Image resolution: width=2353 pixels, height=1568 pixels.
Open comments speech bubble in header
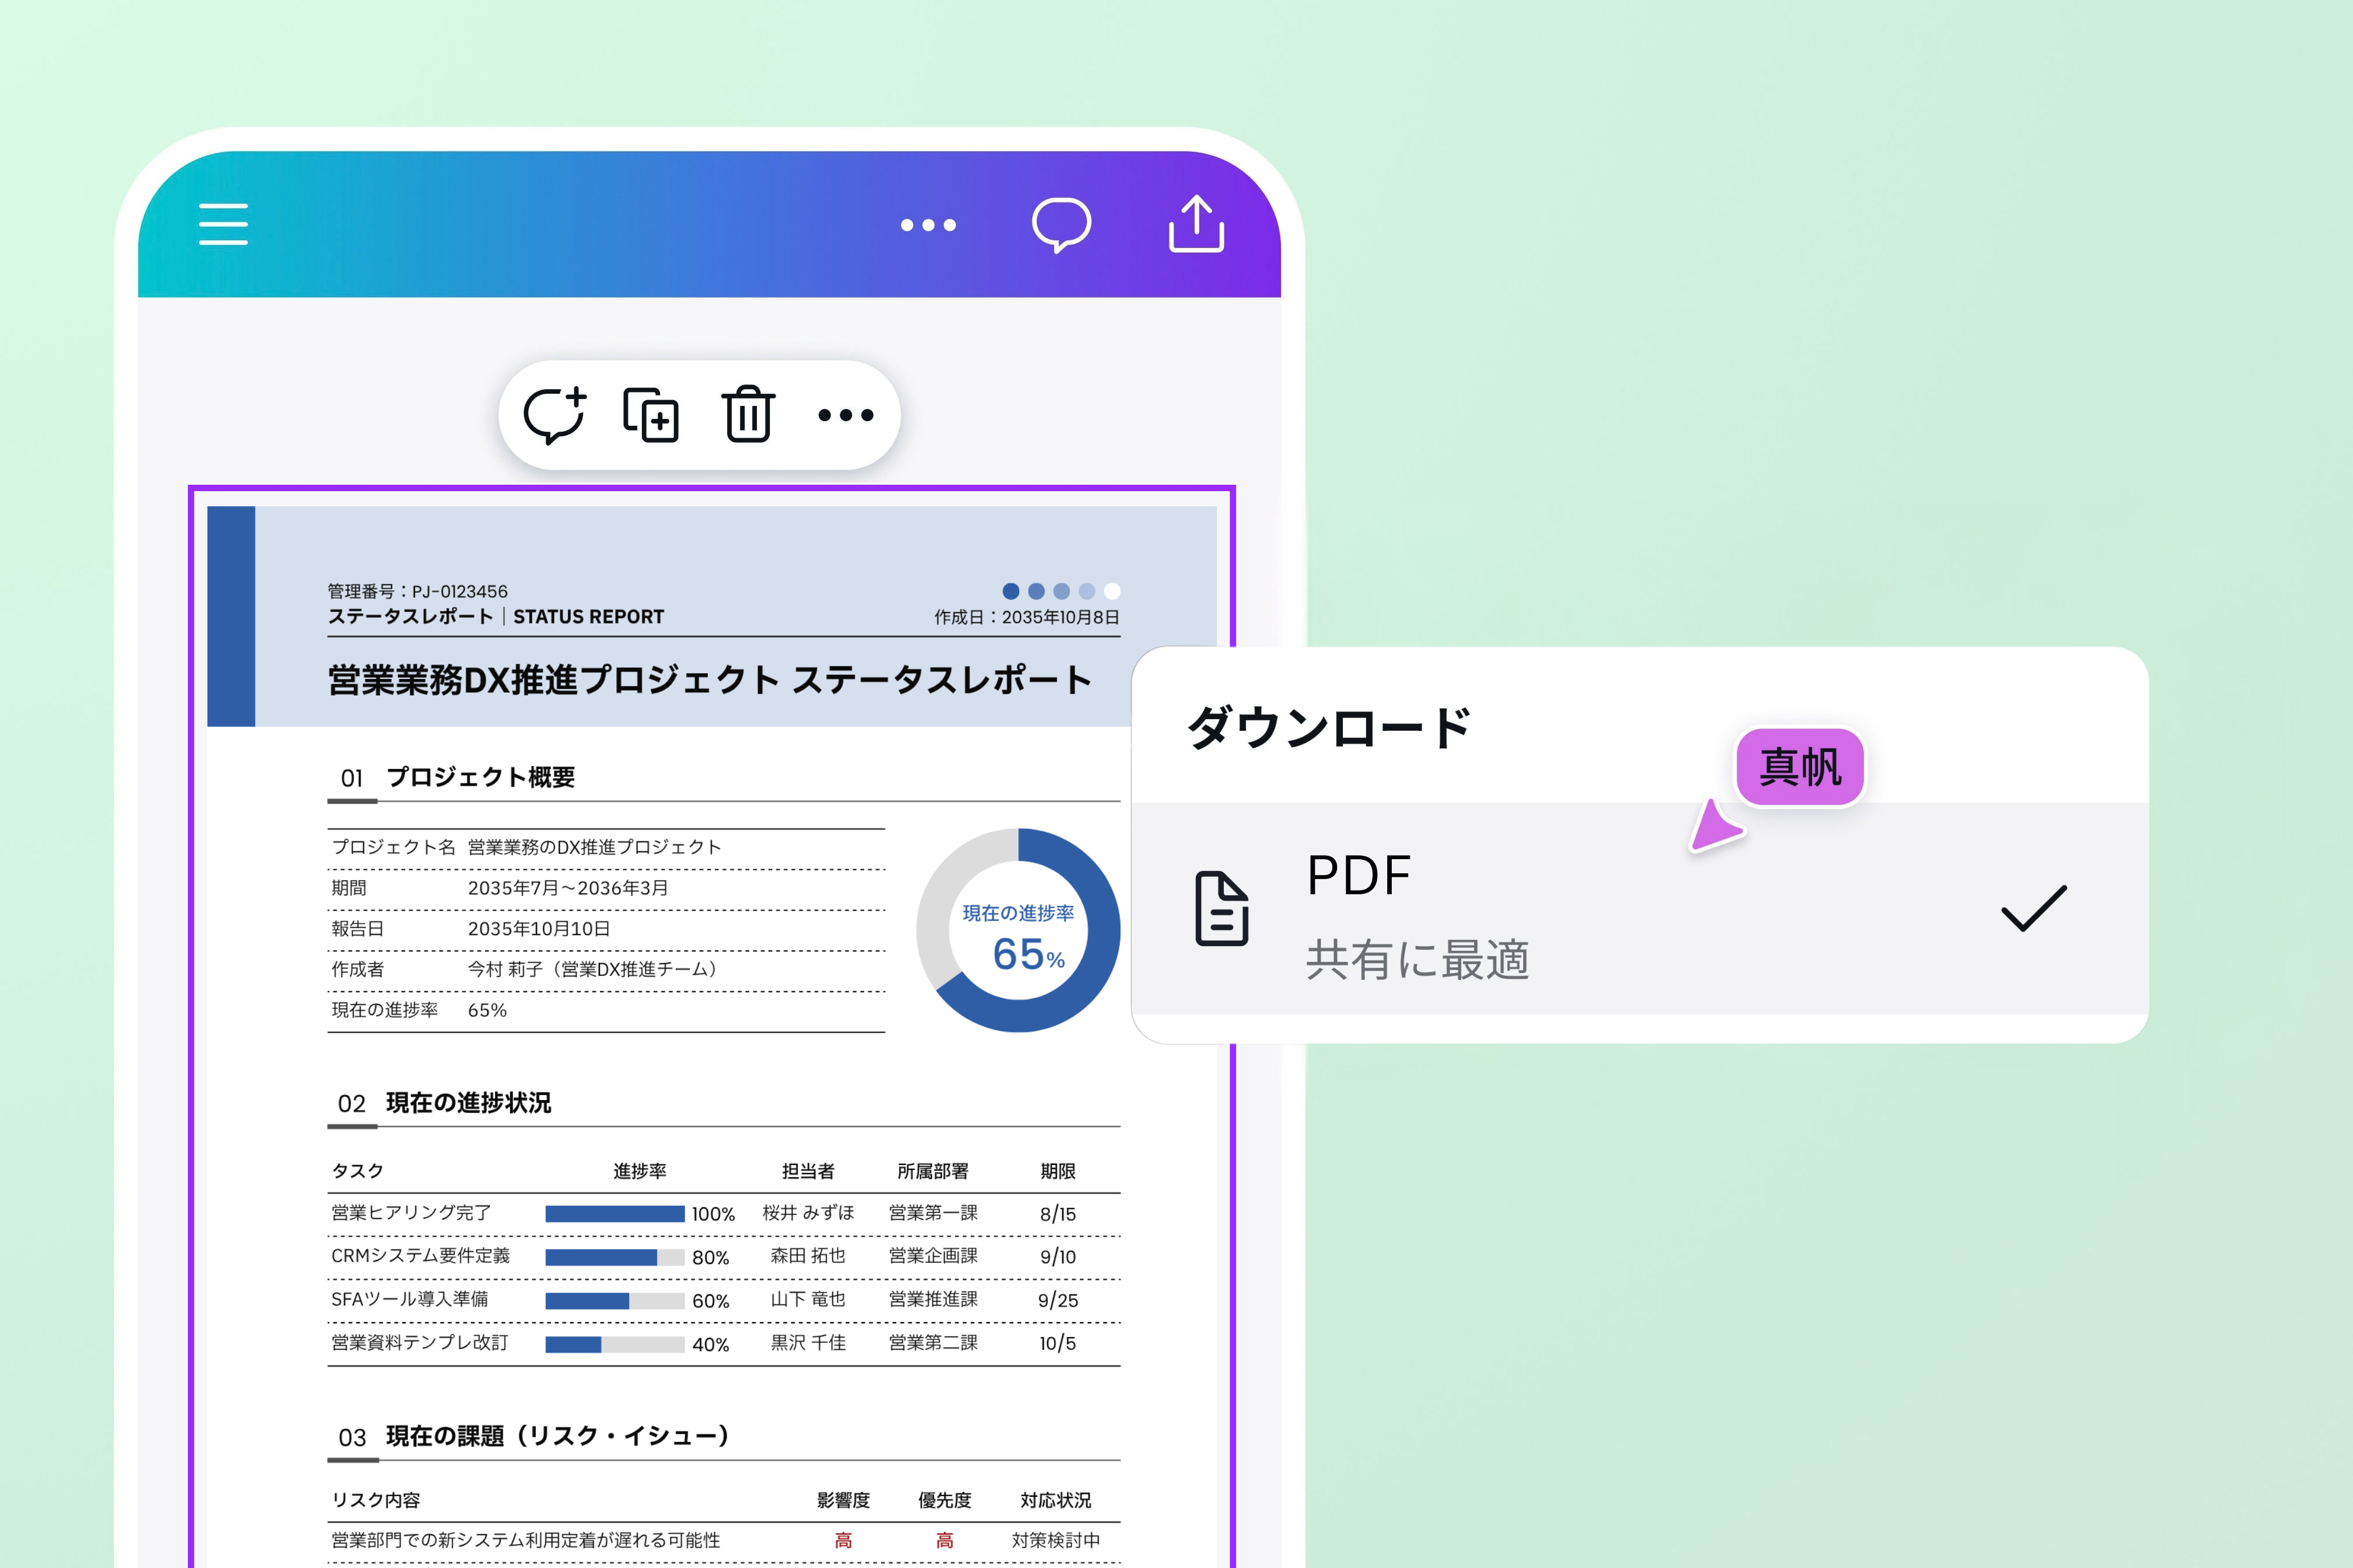[x=1060, y=225]
